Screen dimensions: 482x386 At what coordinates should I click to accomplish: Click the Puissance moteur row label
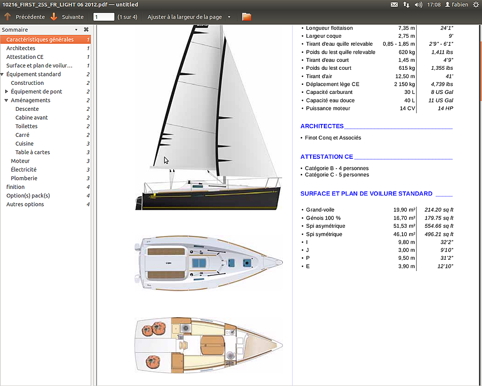[x=328, y=108]
